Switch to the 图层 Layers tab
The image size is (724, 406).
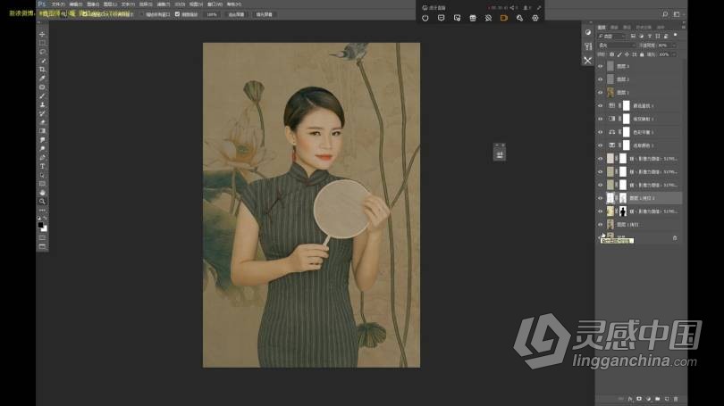tap(602, 27)
